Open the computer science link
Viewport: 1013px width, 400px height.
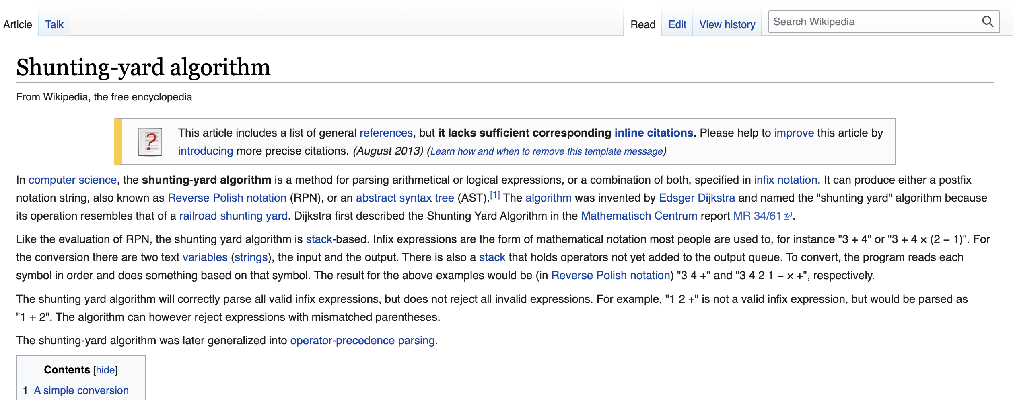pyautogui.click(x=72, y=180)
